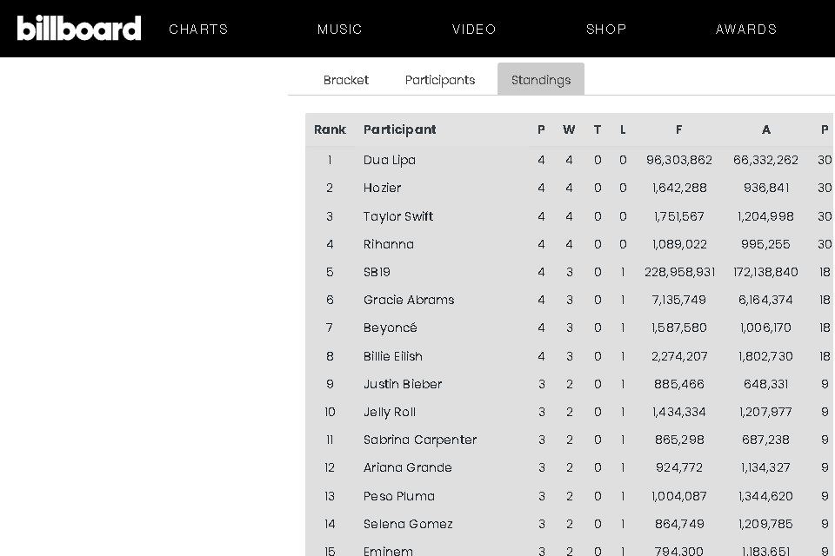Select Gracie Abrams participant name
This screenshot has height=556, width=835.
coord(409,300)
